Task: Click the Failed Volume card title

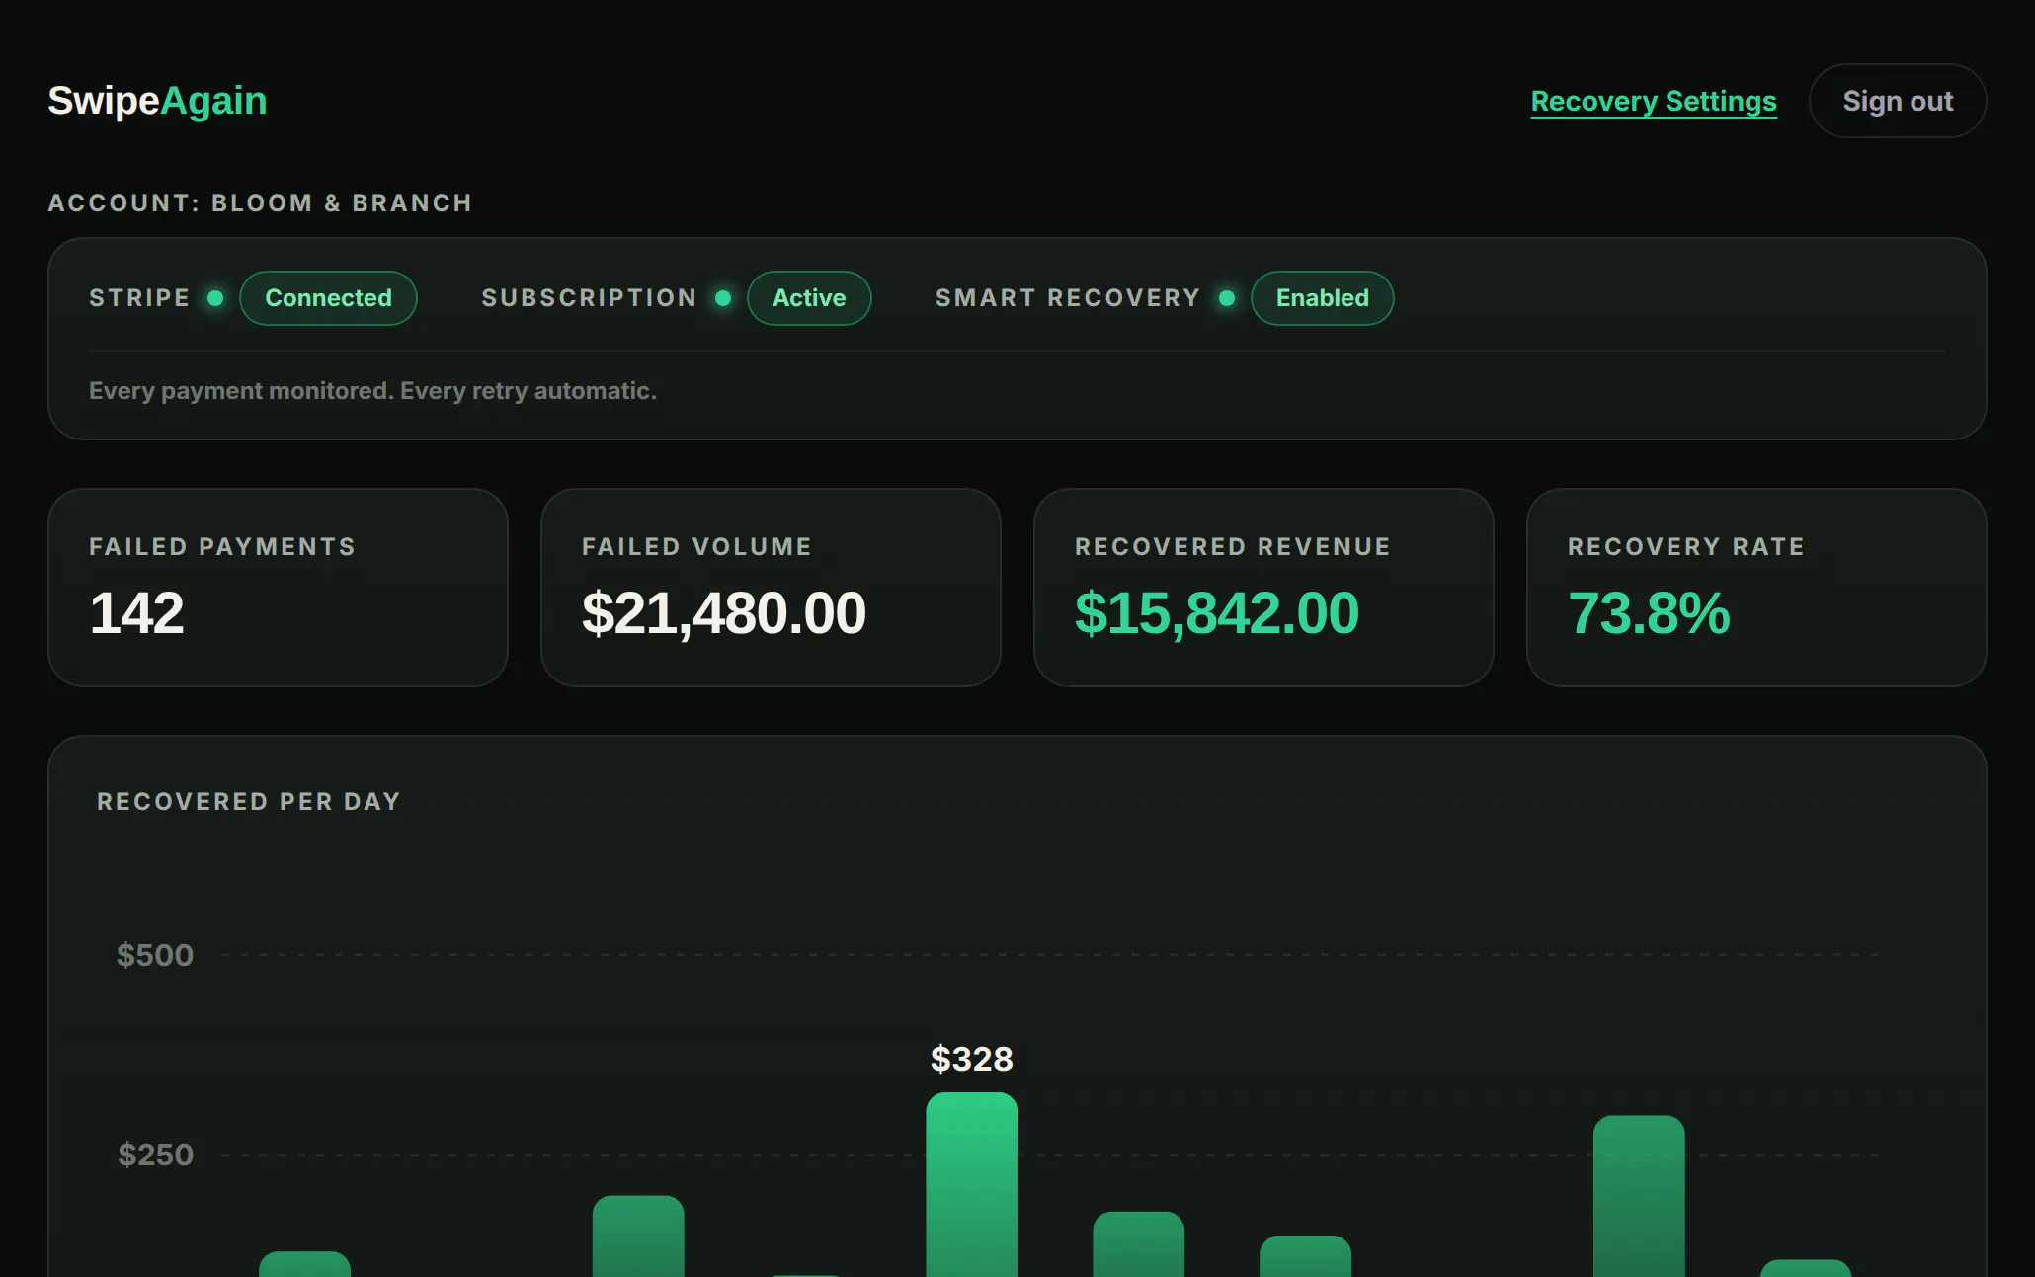Action: pos(696,546)
